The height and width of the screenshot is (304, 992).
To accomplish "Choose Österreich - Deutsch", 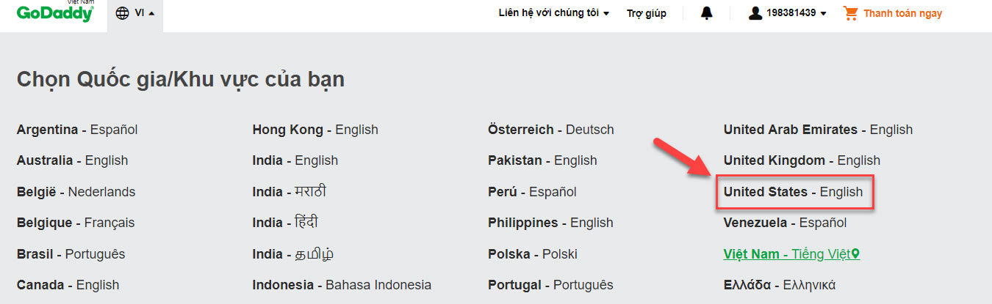I will coord(550,130).
